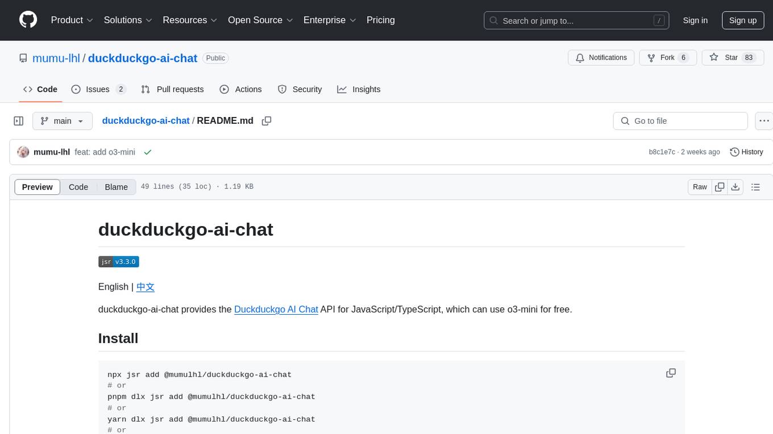Switch README to 中文
The height and width of the screenshot is (434, 773).
146,287
